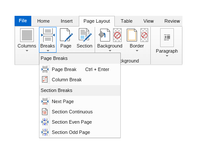The height and width of the screenshot is (154, 197).
Task: Switch to the Insert tab
Action: pyautogui.click(x=67, y=21)
